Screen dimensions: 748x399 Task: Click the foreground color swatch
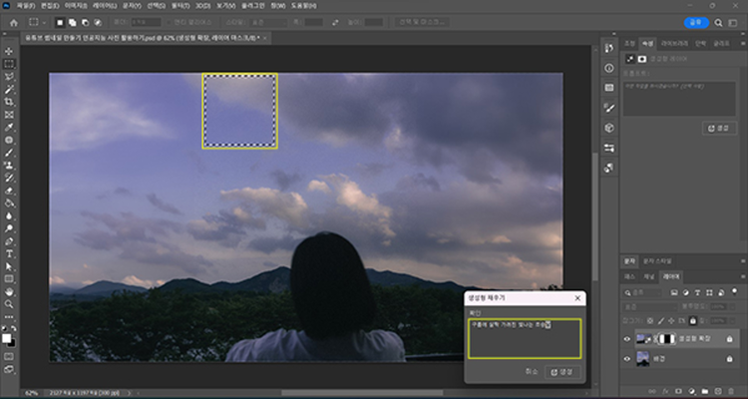coord(6,338)
